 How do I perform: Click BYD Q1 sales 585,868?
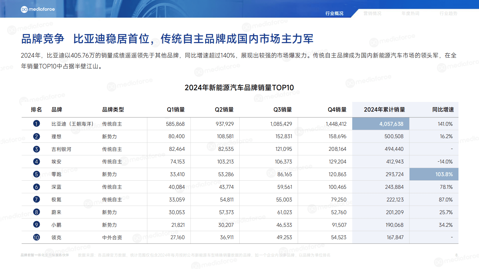pos(175,124)
